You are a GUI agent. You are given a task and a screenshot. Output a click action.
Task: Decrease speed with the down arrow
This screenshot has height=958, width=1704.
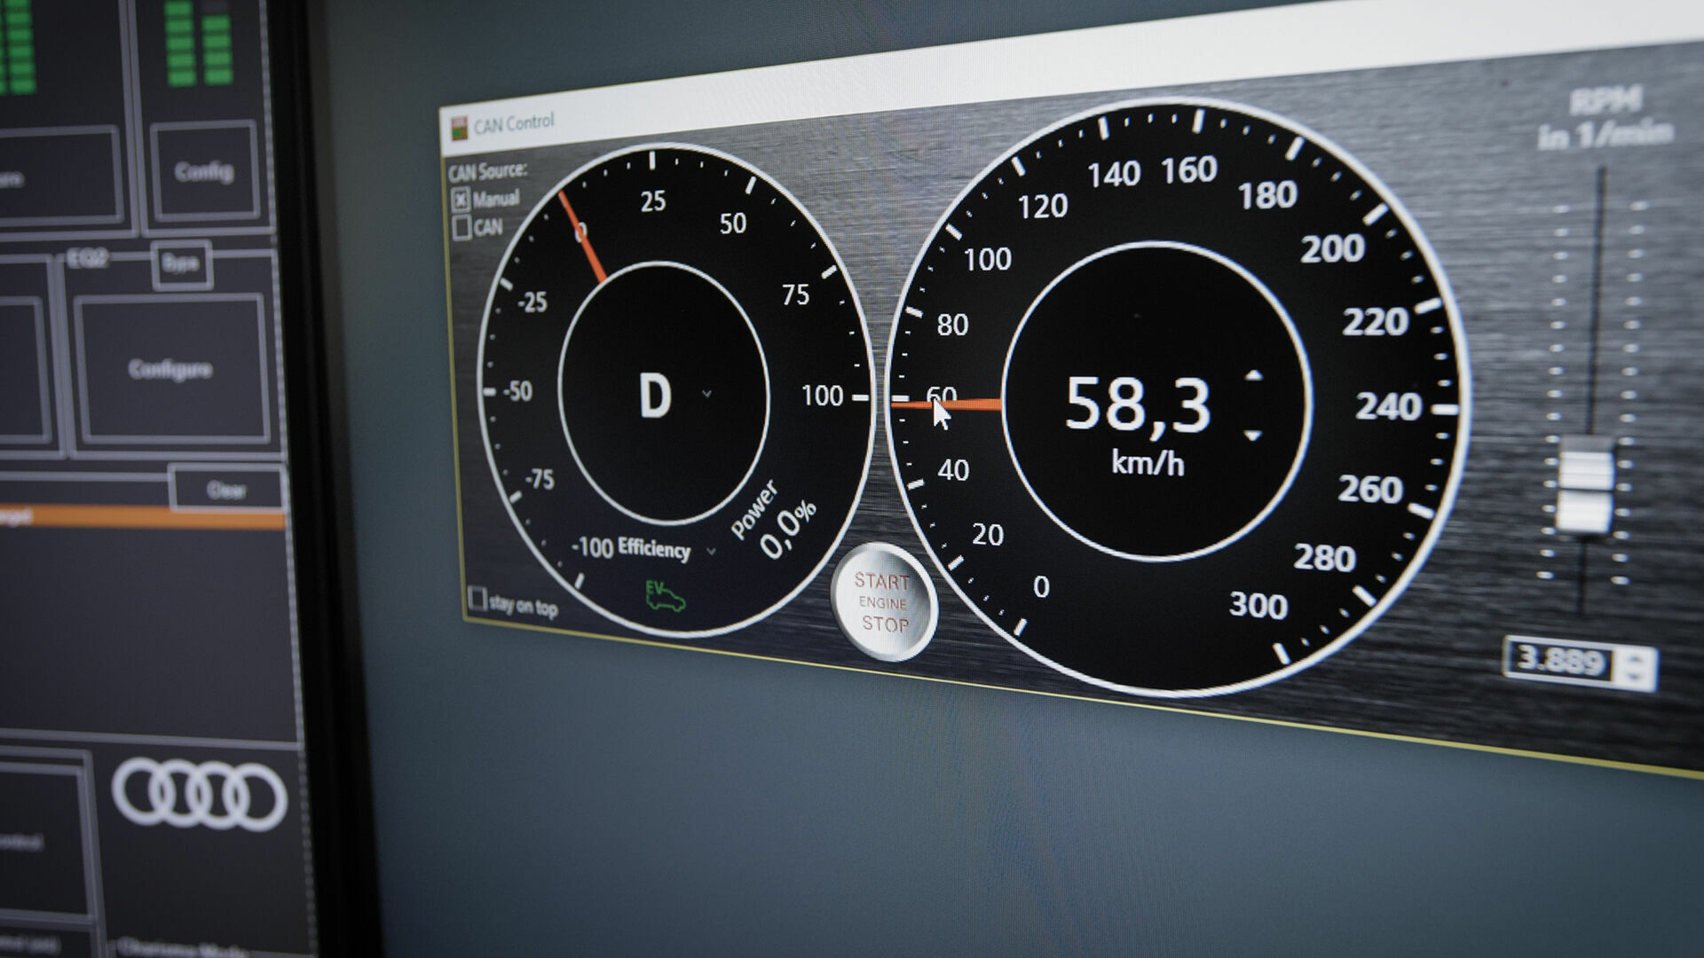tap(1253, 436)
